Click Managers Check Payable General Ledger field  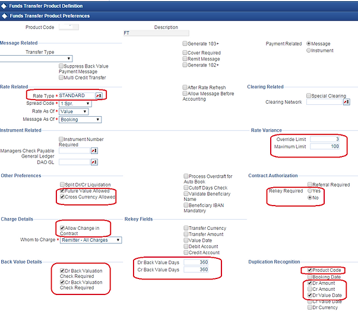click(74, 150)
